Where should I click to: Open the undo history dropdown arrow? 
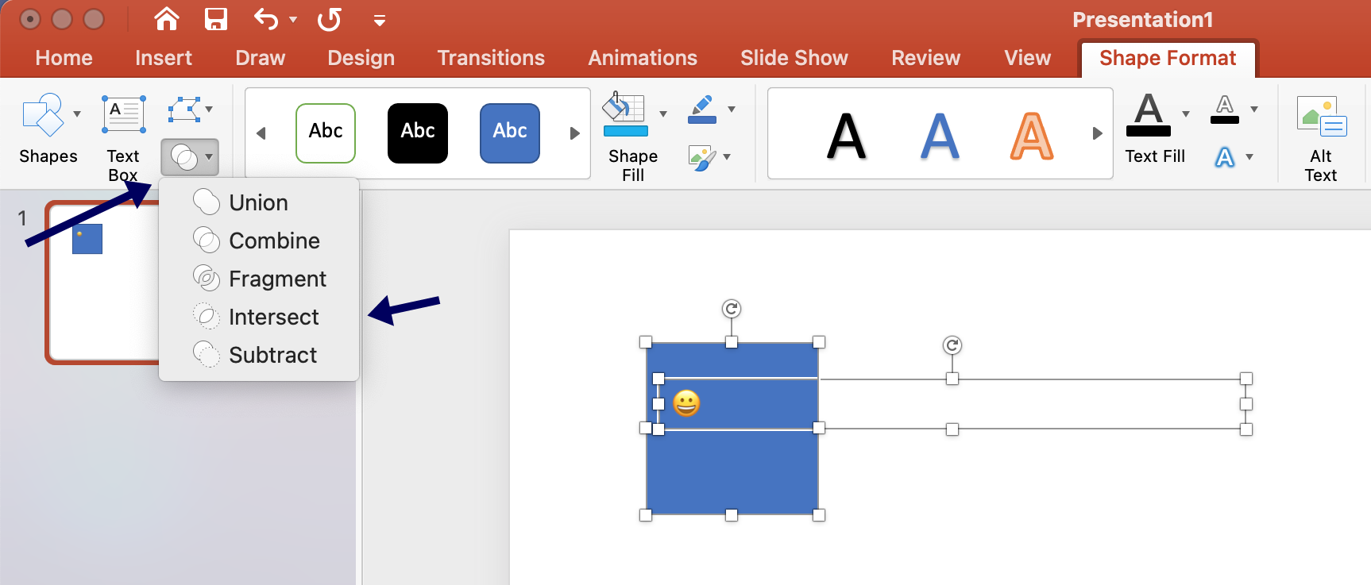click(x=293, y=20)
